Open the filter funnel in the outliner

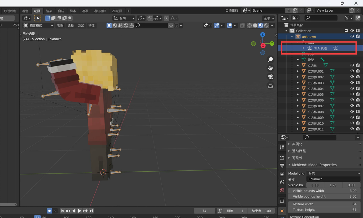[x=347, y=18]
